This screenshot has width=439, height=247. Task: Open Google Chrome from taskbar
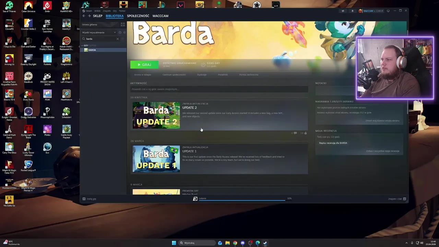tap(235, 243)
